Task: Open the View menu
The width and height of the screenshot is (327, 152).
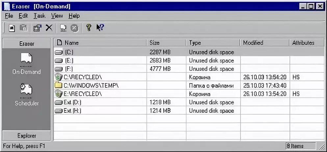Action: tap(57, 16)
